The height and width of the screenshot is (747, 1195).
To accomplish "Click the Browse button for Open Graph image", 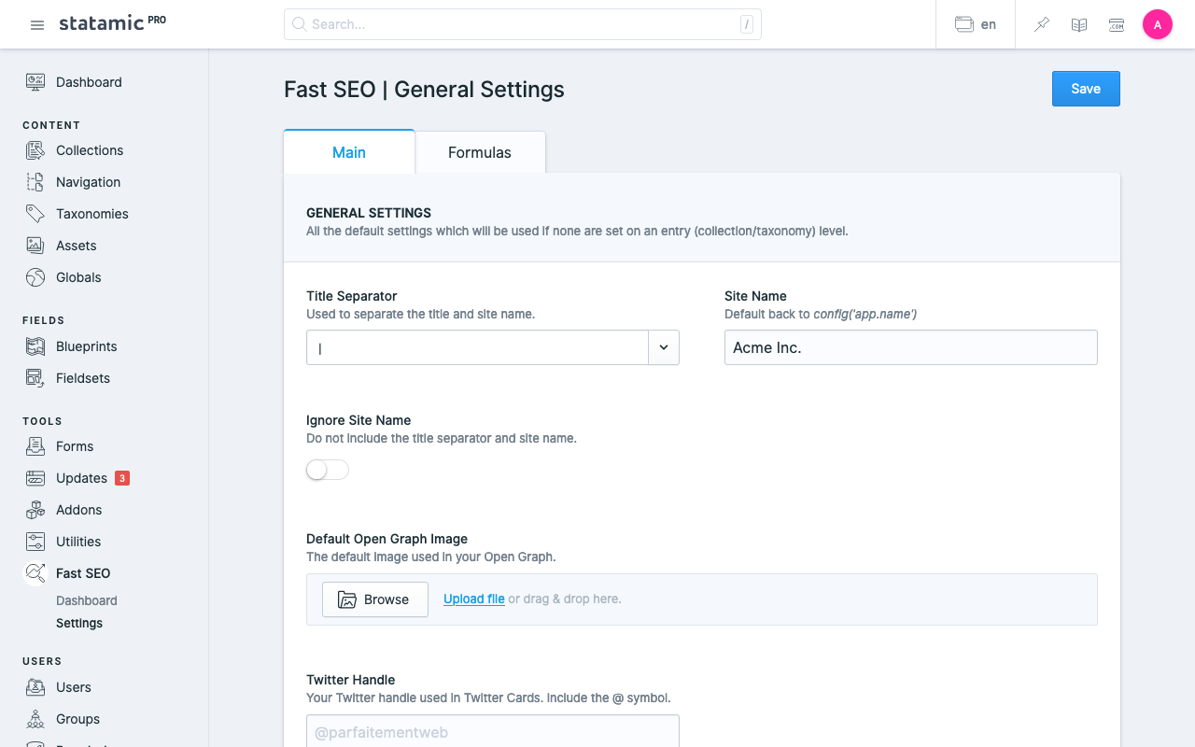I will pyautogui.click(x=374, y=599).
